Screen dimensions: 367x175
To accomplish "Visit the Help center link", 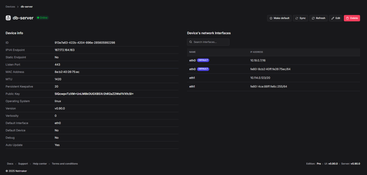I will tap(40, 164).
